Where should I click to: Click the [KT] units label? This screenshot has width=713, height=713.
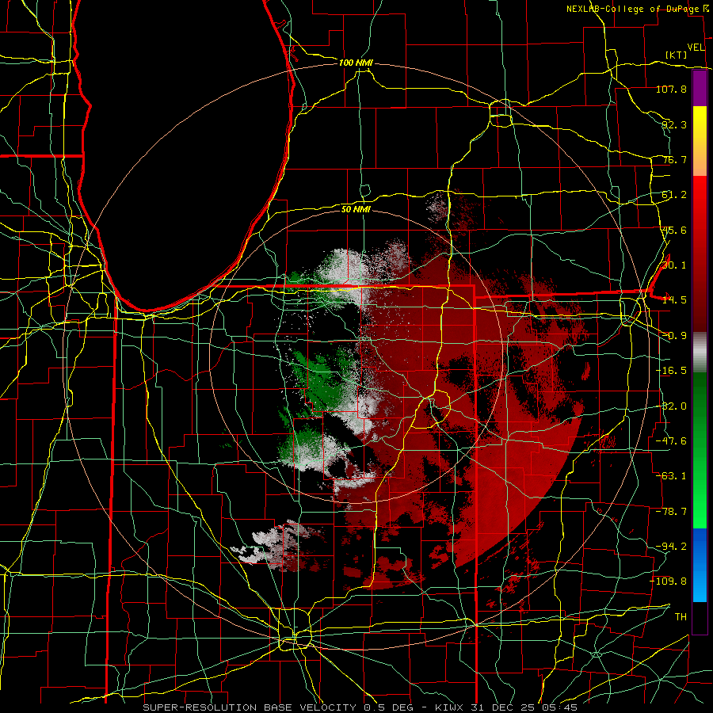(677, 55)
